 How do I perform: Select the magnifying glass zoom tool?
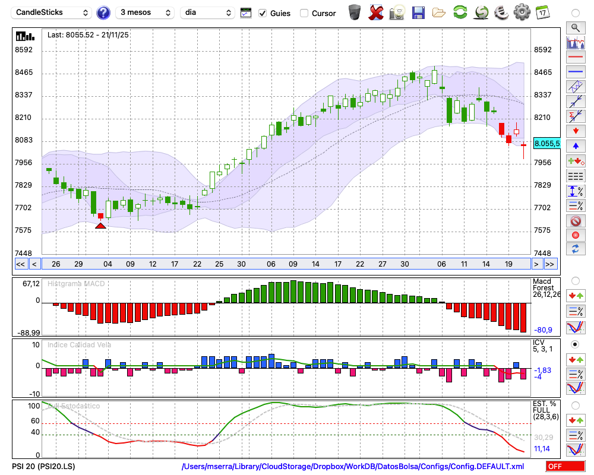click(576, 28)
